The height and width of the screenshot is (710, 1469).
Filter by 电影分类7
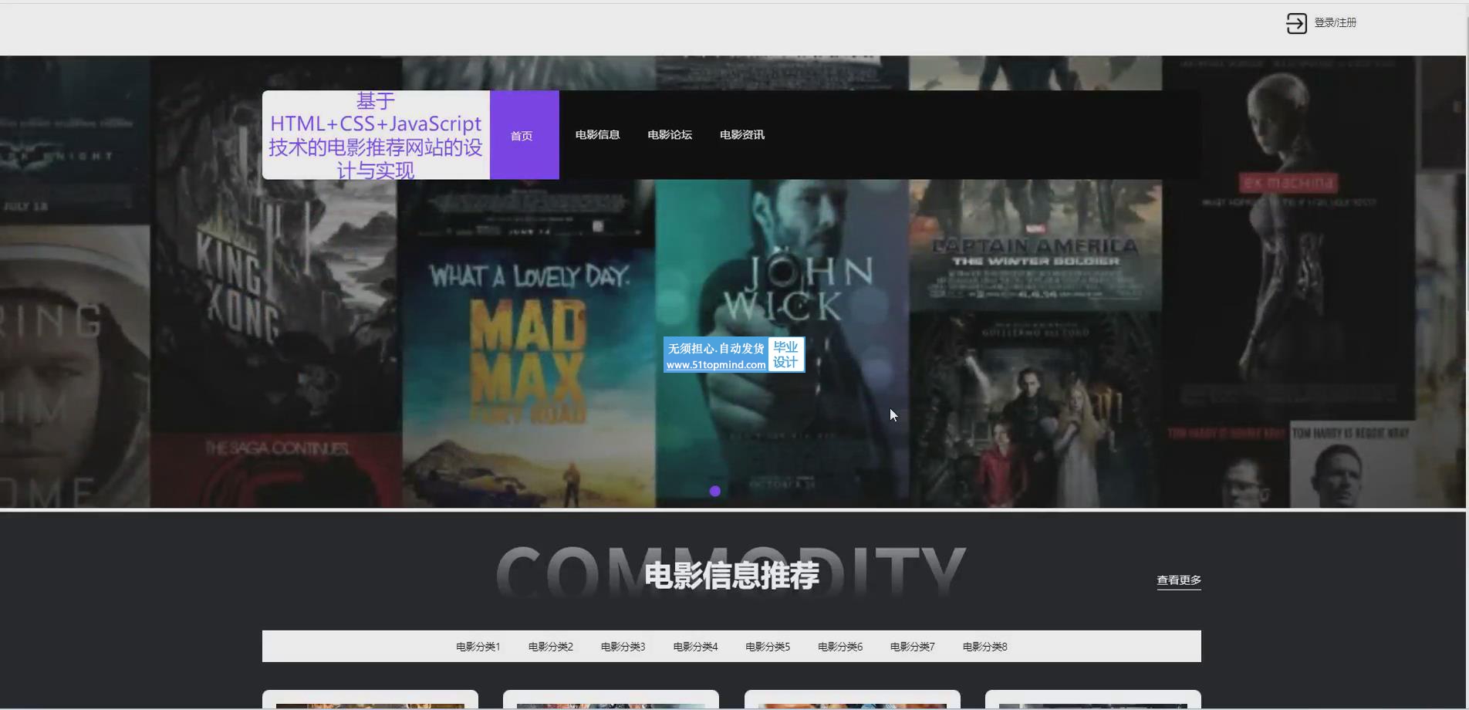(913, 647)
